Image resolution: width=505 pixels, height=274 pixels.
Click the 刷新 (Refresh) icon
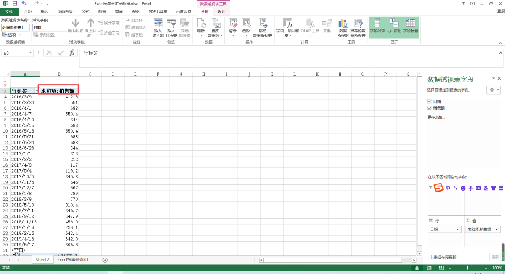click(201, 24)
